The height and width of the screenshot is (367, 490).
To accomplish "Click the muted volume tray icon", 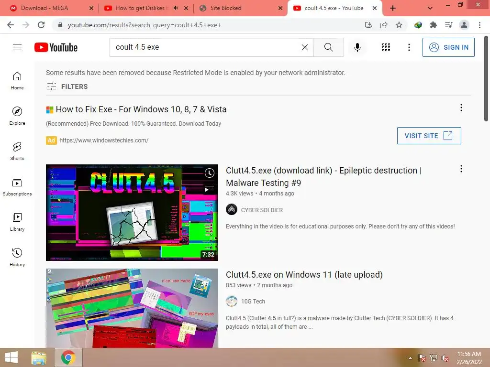I will pyautogui.click(x=445, y=358).
